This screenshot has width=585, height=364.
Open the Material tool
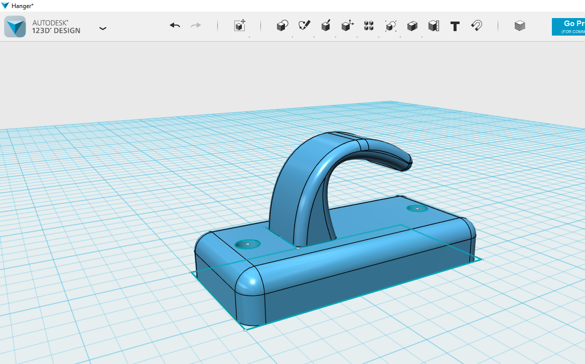click(x=520, y=26)
